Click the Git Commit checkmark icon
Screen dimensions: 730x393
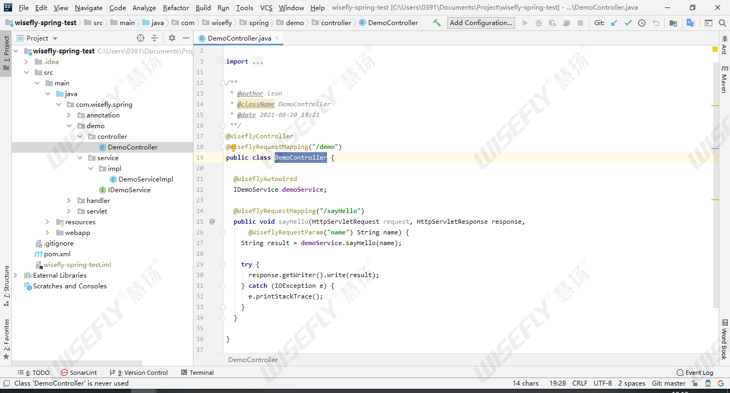[x=628, y=23]
